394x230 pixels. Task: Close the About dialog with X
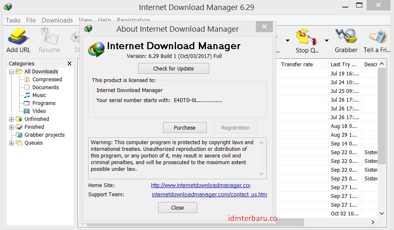tap(264, 26)
